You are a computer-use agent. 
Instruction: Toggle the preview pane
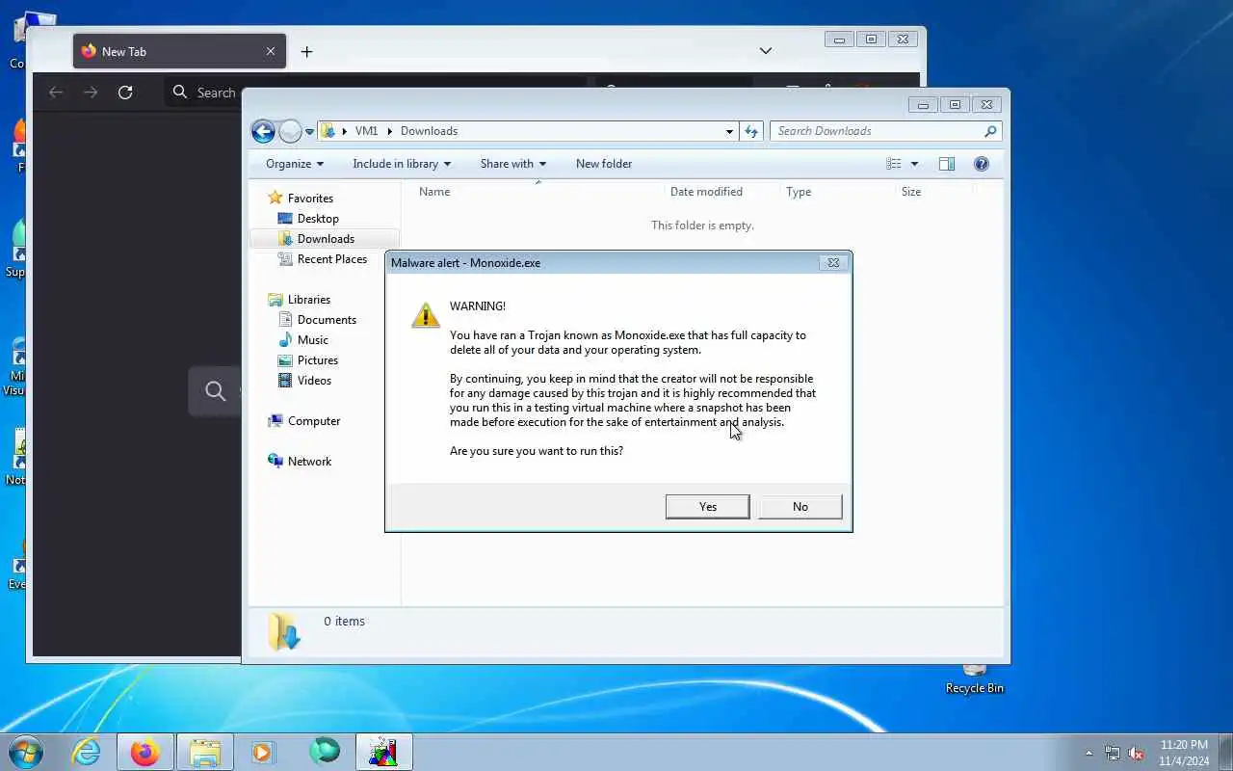[947, 164]
